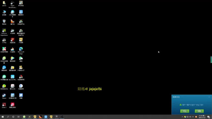Switch to blue square taskbar app
The image size is (212, 119).
click(x=46, y=117)
